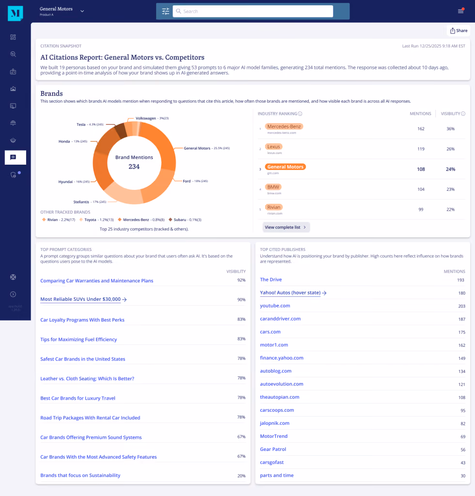Click the Share button

point(459,31)
